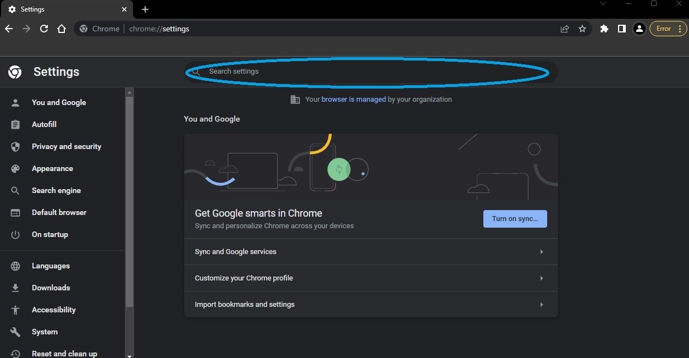This screenshot has width=689, height=358.
Task: Click the Forward navigation arrow
Action: (26, 29)
